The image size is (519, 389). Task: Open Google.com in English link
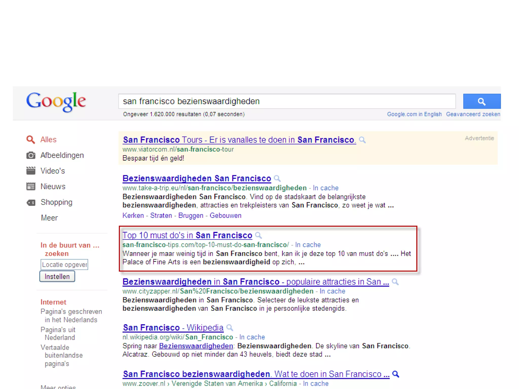[414, 114]
